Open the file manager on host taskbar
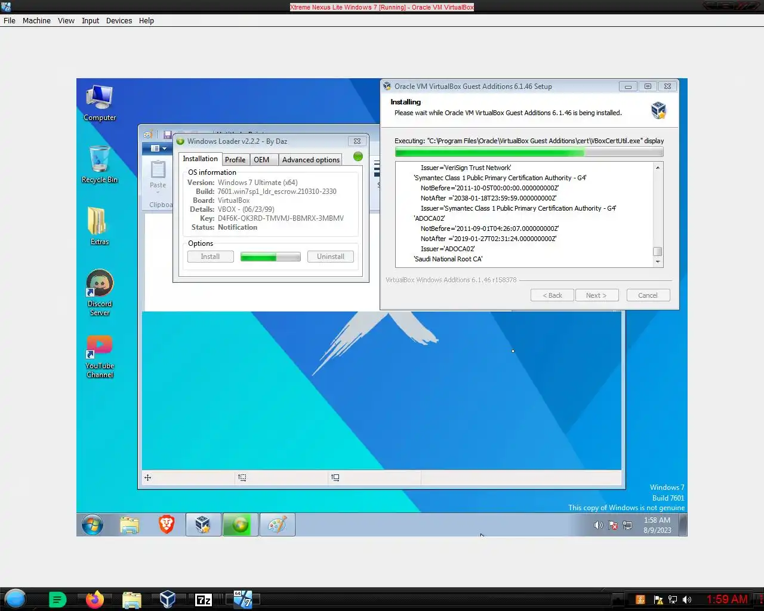This screenshot has height=611, width=764. click(x=131, y=600)
